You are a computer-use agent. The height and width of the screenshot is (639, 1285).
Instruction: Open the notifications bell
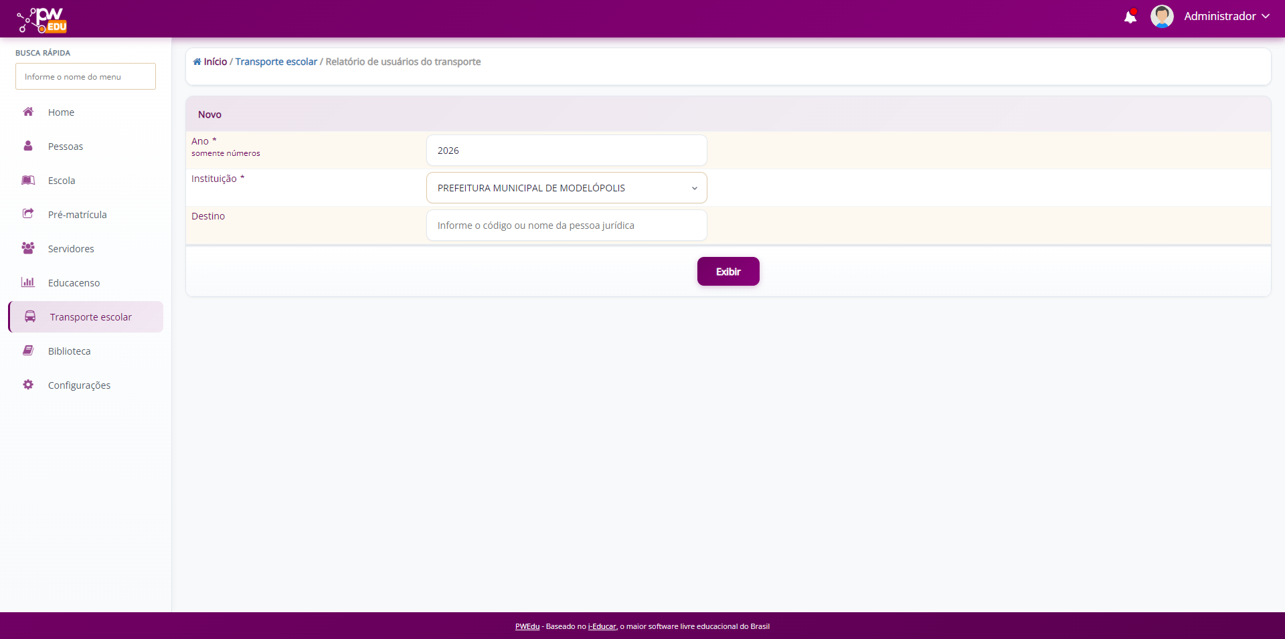tap(1130, 17)
